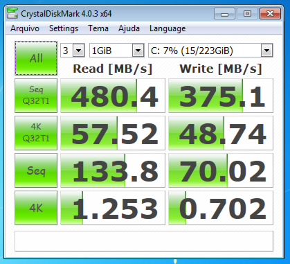Click the Seq write result 70.02

point(221,170)
